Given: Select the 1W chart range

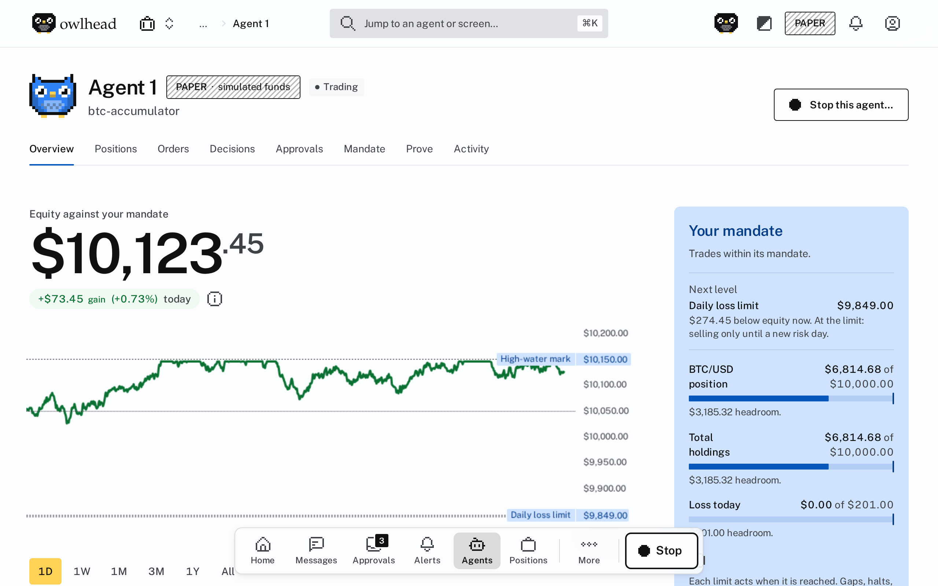Looking at the screenshot, I should pyautogui.click(x=82, y=571).
